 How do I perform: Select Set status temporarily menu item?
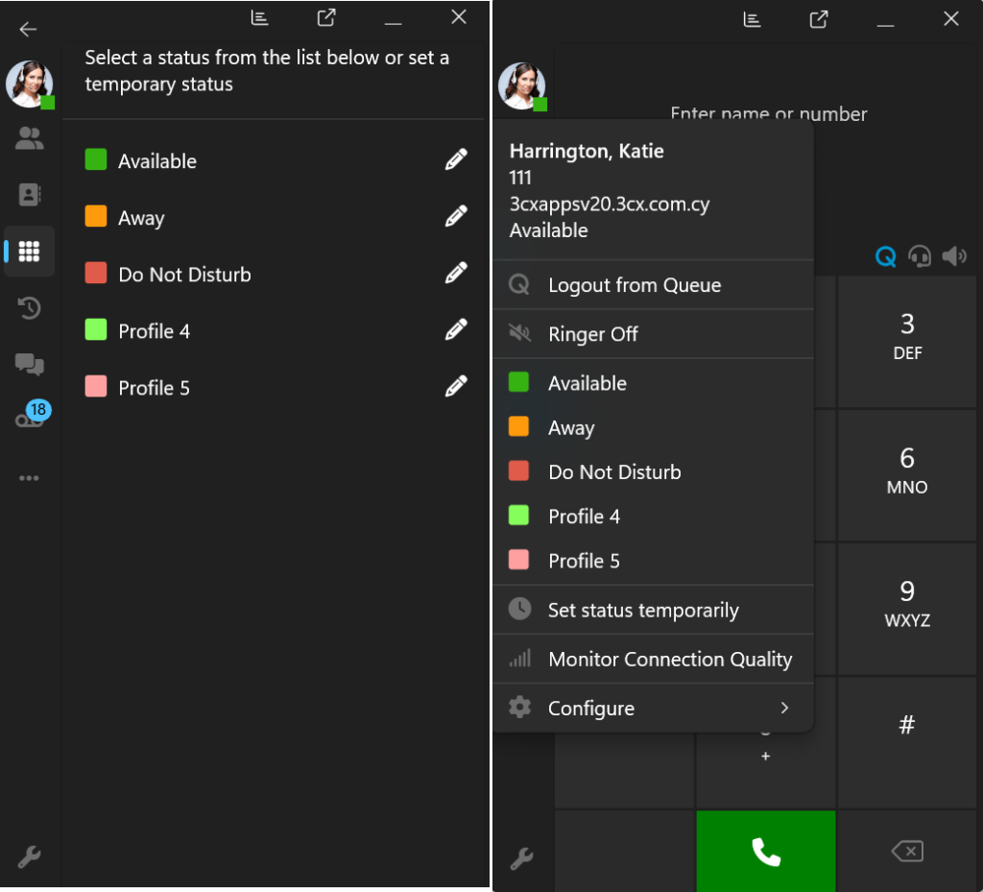[653, 610]
